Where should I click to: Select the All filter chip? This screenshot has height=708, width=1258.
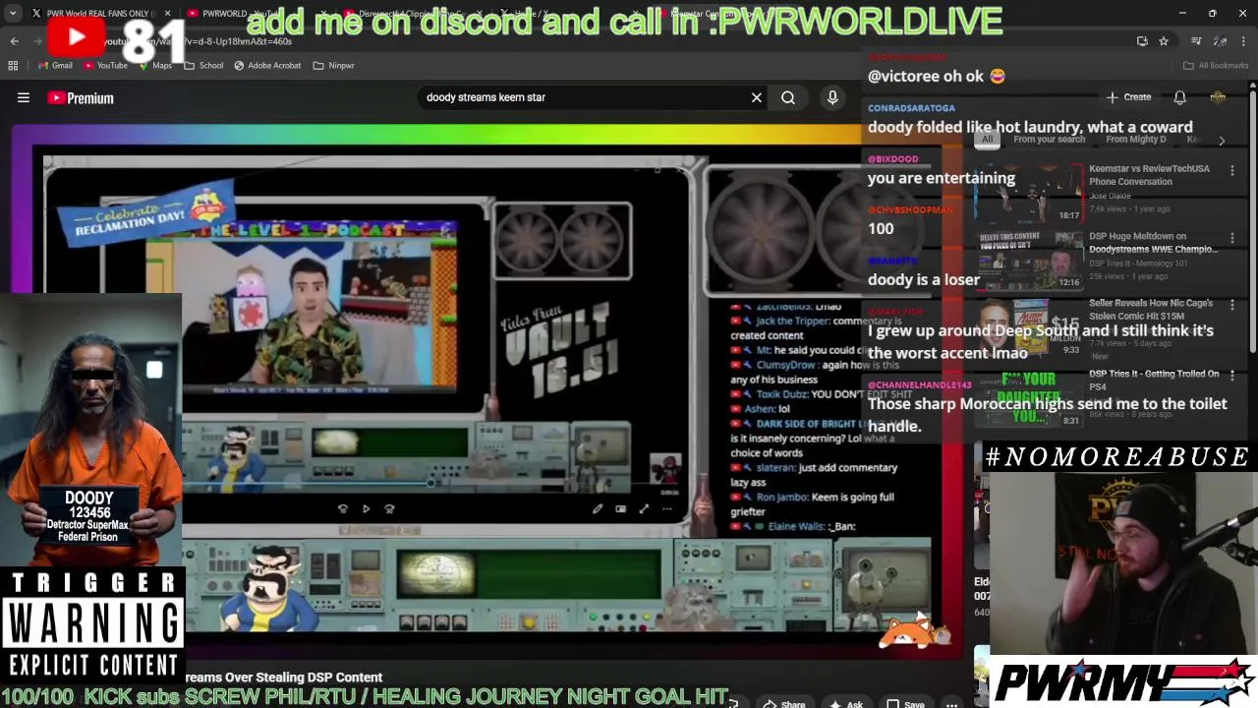pos(987,140)
